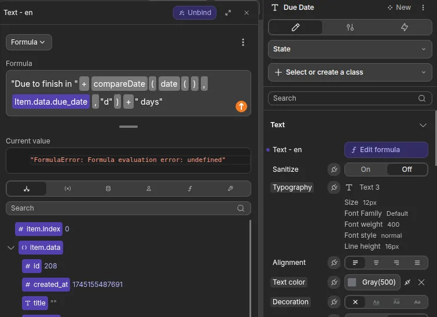Unlink the Gray(500) color variable

(x=407, y=282)
